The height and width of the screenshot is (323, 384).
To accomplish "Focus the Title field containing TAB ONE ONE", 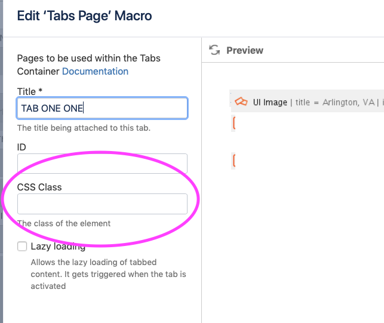I will click(x=102, y=108).
